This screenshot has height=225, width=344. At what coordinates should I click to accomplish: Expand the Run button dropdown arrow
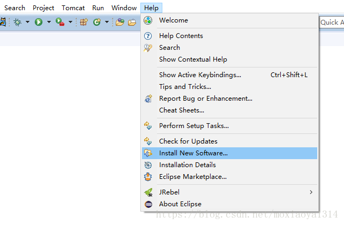click(x=49, y=22)
